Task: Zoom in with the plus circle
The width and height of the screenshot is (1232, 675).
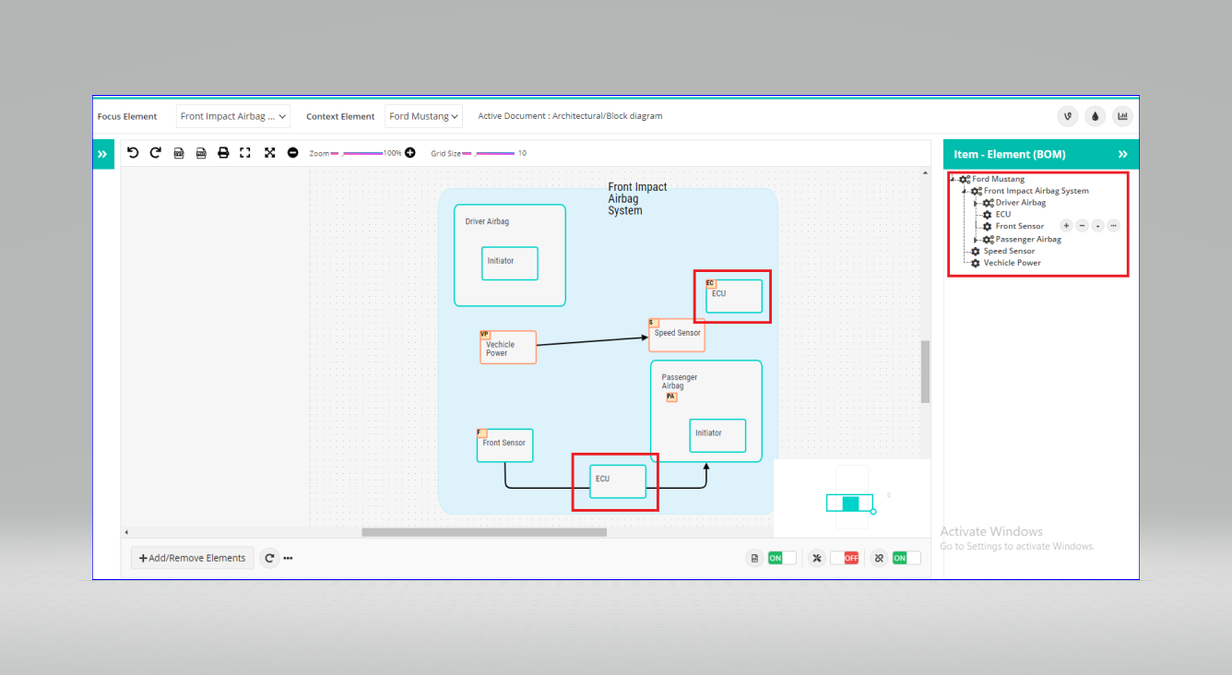Action: tap(410, 153)
